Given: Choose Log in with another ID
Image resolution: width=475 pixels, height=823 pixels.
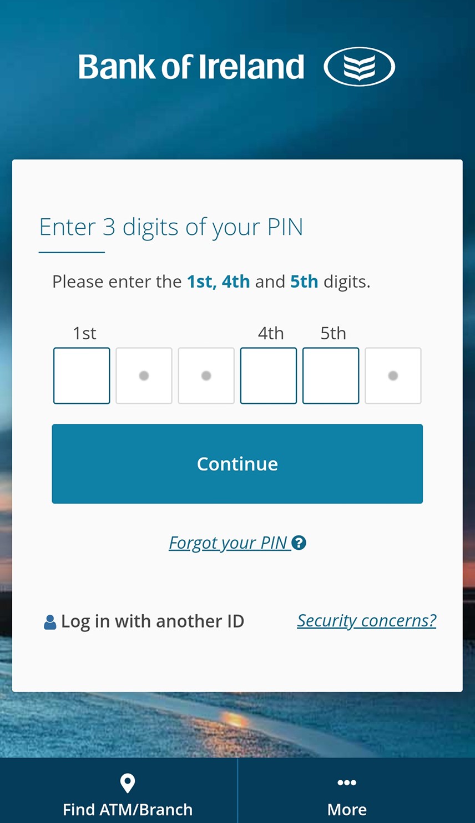Looking at the screenshot, I should (x=152, y=621).
